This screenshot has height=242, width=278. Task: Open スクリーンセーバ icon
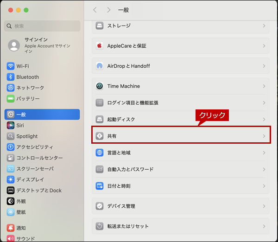click(x=11, y=169)
